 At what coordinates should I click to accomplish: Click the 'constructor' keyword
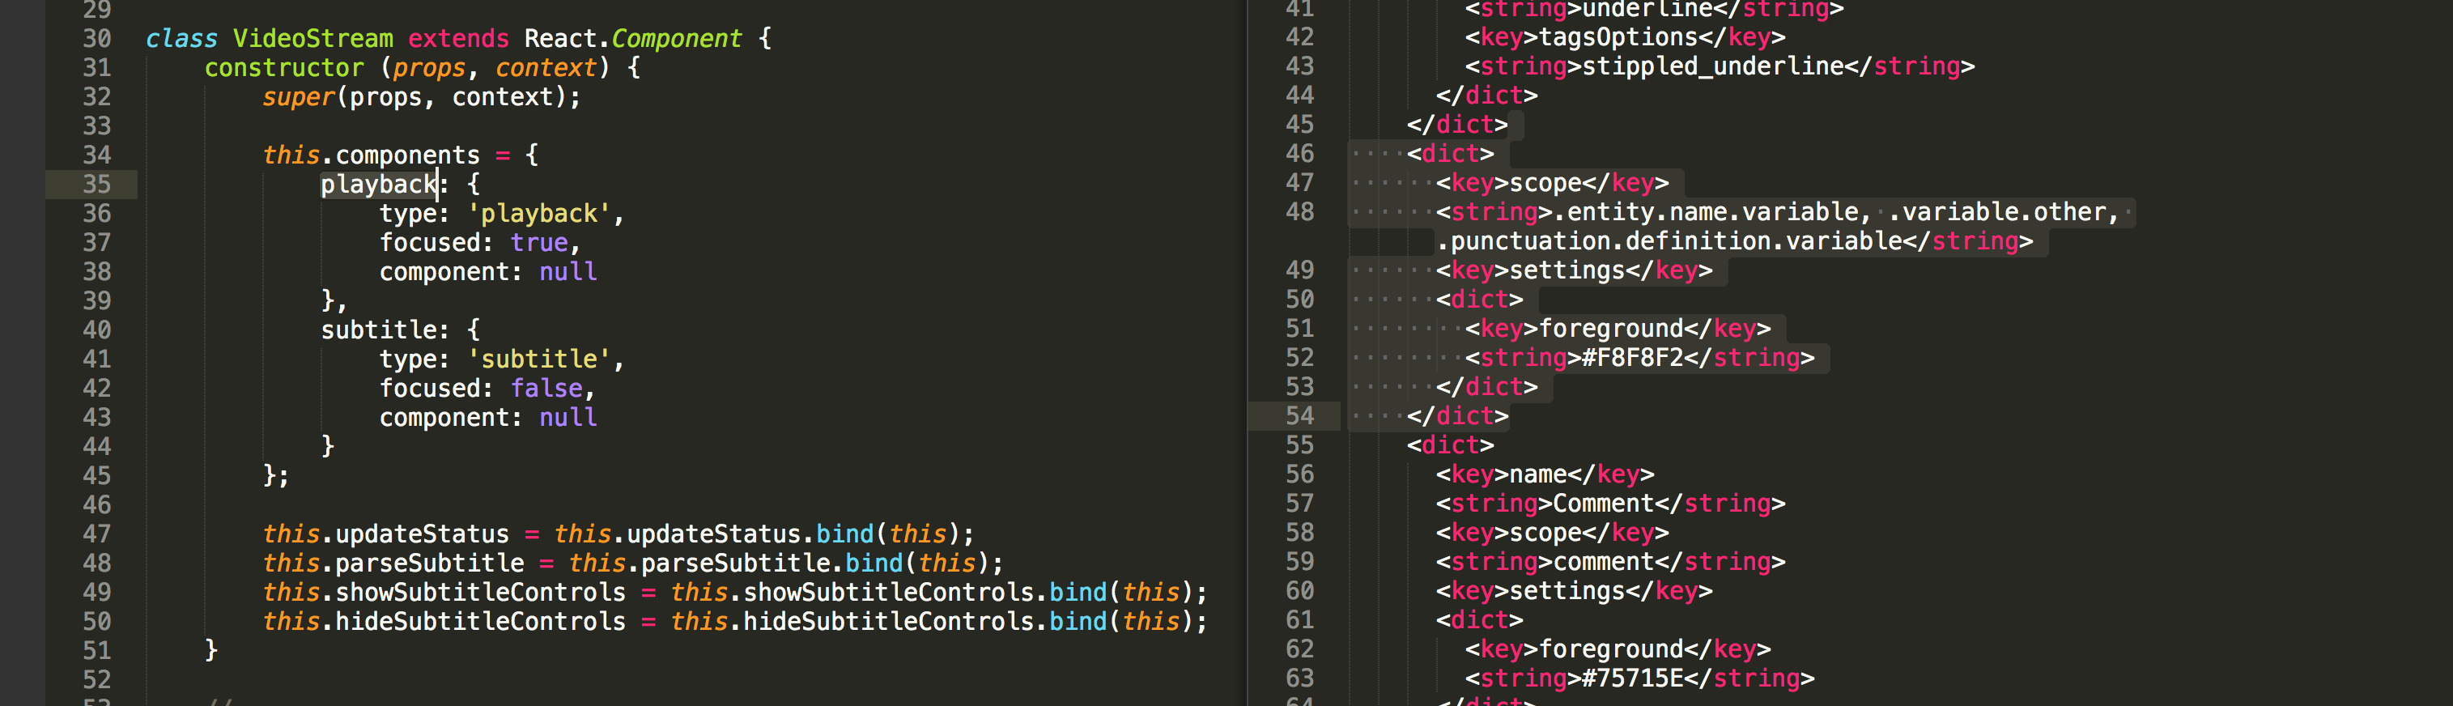point(284,68)
